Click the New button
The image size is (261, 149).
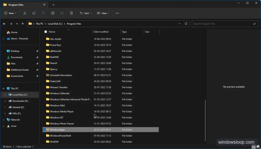[10, 13]
